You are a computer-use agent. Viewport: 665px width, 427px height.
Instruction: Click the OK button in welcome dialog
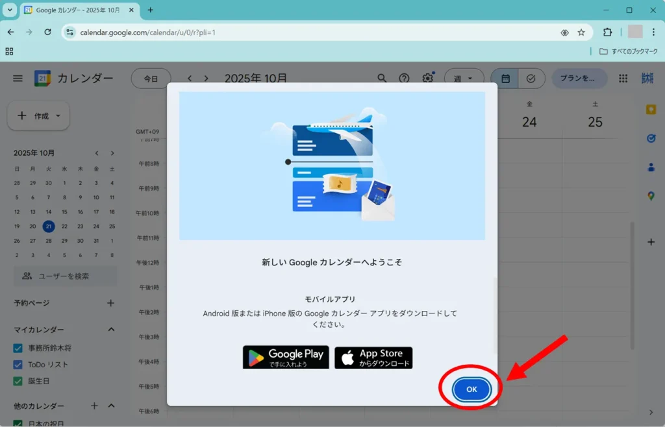pyautogui.click(x=471, y=389)
